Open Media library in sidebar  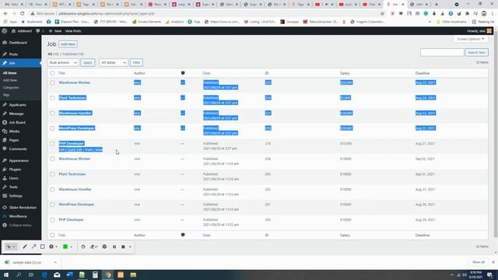(14, 131)
